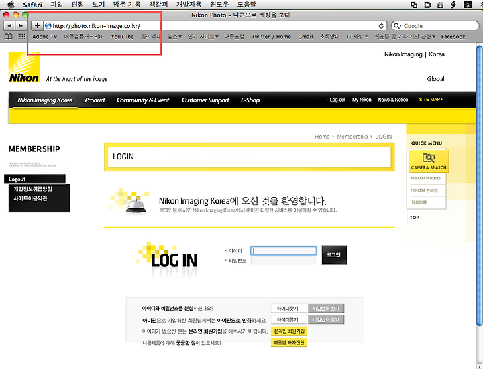Screen dimensions: 483x369
Task: Open 개인정보취급방침 in the sidebar
Action: click(33, 189)
